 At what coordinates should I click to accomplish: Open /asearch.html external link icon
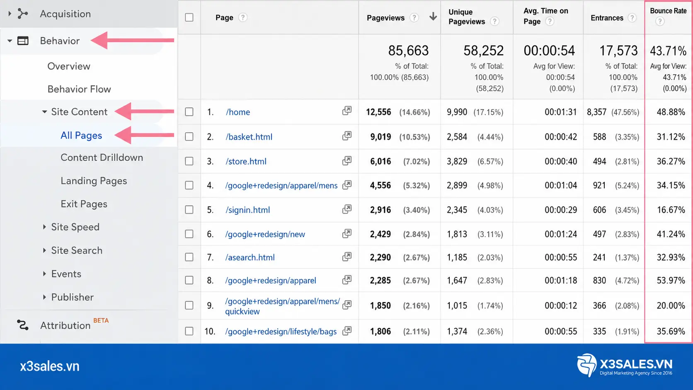[347, 257]
